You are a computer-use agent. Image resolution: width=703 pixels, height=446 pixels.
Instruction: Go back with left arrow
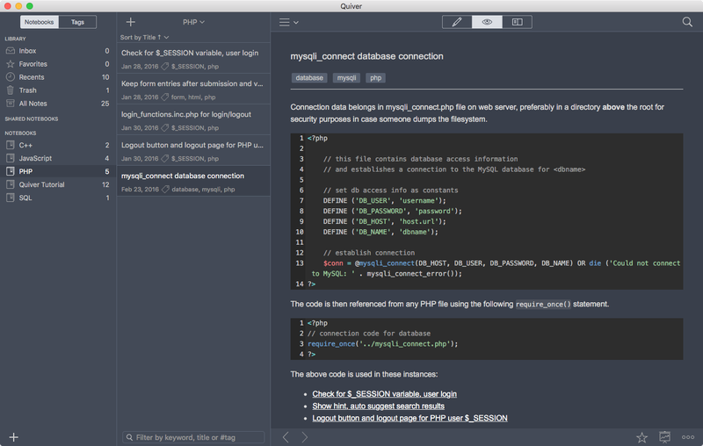pos(286,437)
